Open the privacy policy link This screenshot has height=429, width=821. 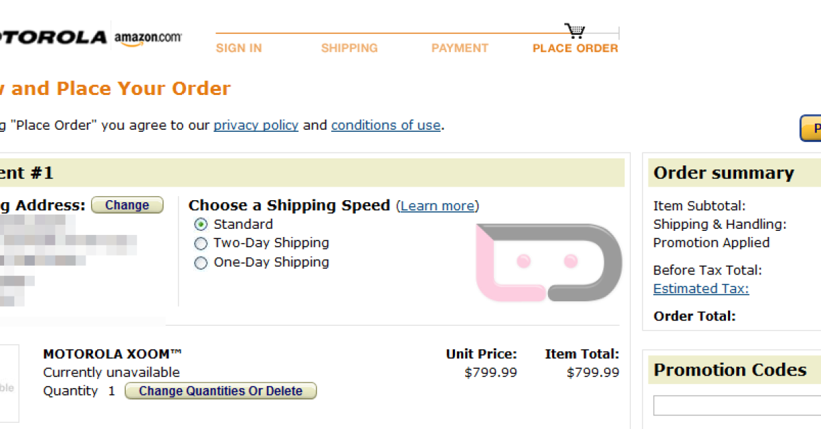coord(256,126)
